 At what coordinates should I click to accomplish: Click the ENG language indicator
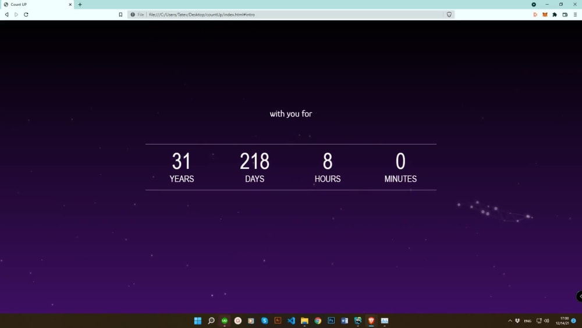(527, 321)
